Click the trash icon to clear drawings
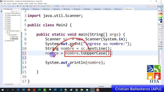Screen dimensions: 164x92 [x=161, y=42]
